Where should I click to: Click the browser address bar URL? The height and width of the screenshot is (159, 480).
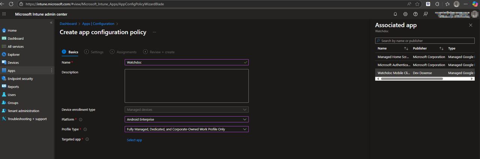click(x=94, y=4)
